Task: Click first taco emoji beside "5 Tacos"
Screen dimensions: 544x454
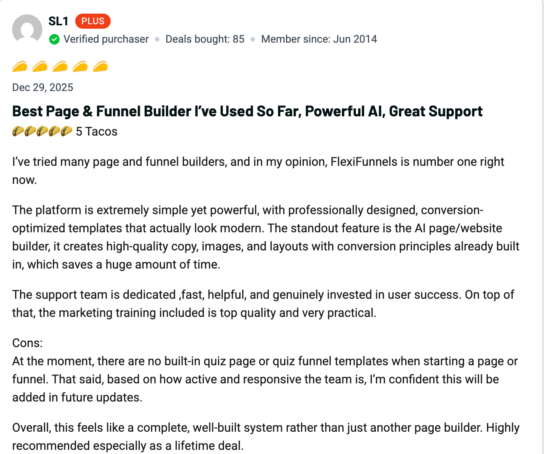Action: point(18,131)
